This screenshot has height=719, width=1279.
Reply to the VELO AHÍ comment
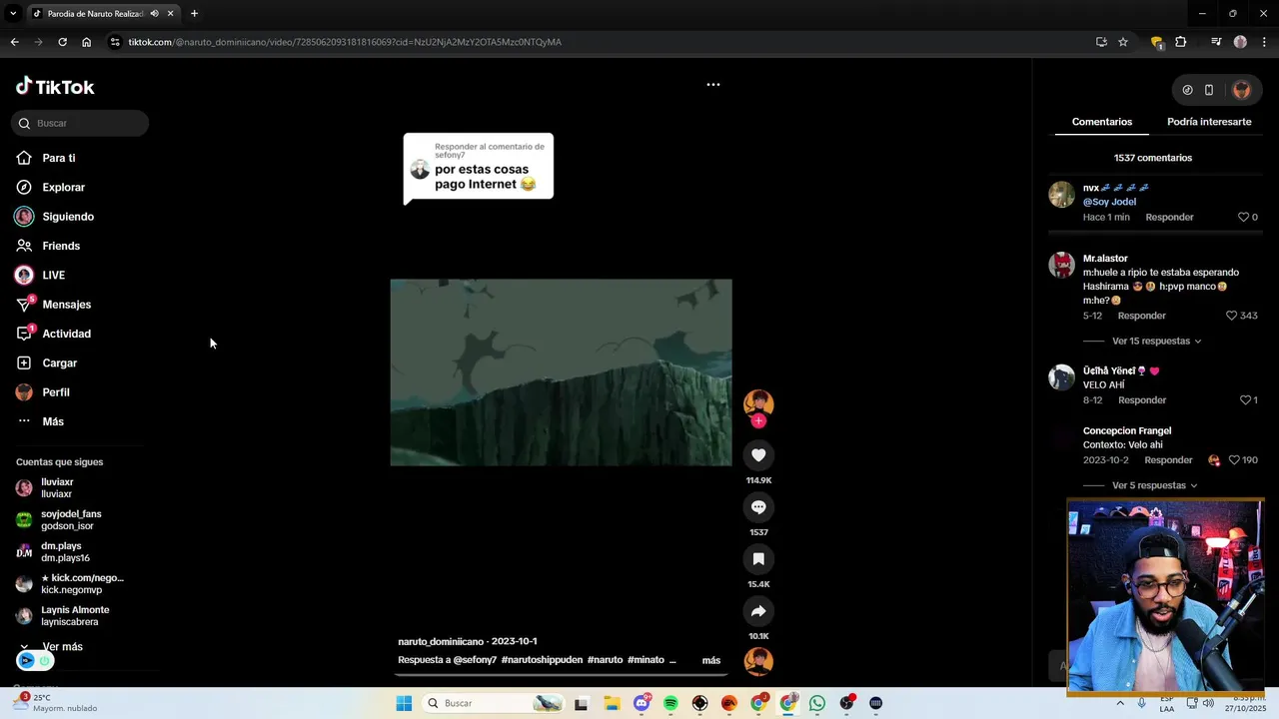[x=1142, y=400]
